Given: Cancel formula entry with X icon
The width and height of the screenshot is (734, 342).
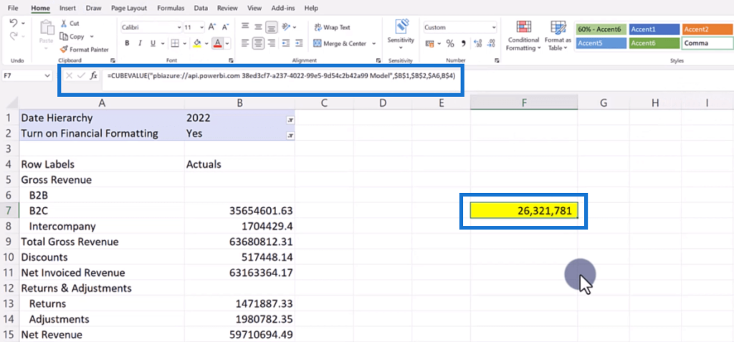Looking at the screenshot, I should pos(69,75).
